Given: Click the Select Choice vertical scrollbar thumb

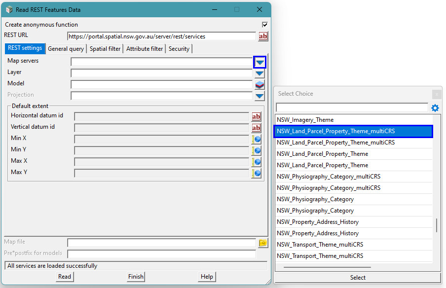Looking at the screenshot, I should [x=437, y=225].
